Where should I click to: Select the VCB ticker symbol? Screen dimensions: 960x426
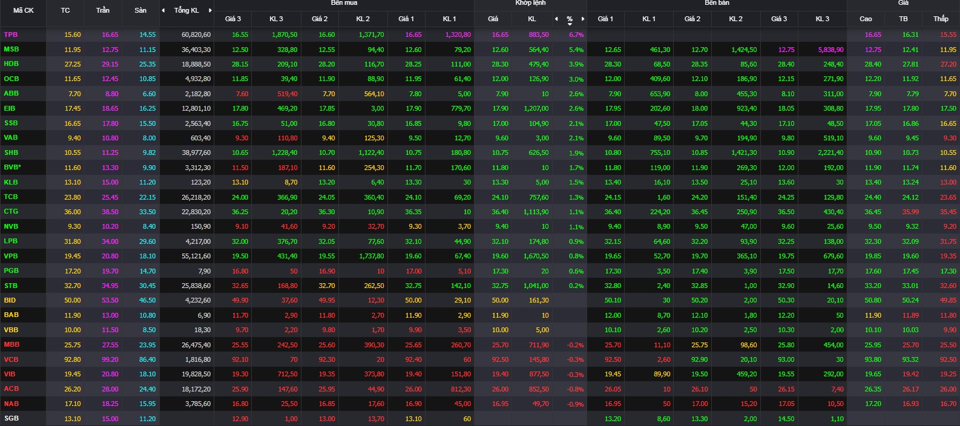pyautogui.click(x=12, y=359)
